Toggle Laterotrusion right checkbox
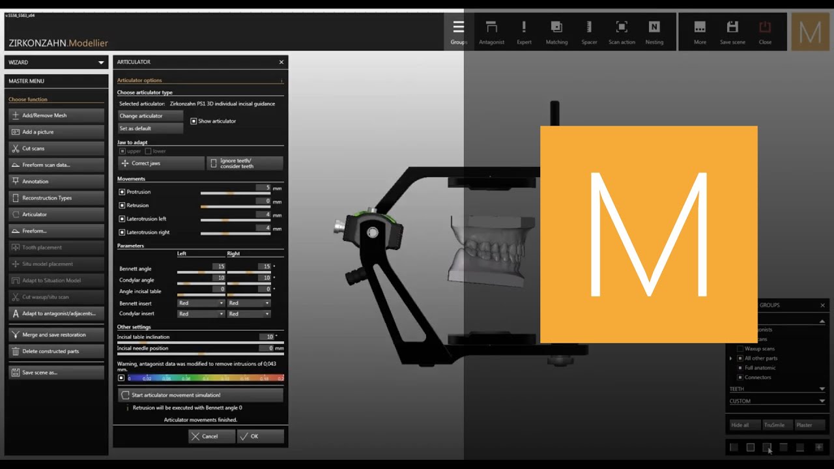 coord(122,232)
